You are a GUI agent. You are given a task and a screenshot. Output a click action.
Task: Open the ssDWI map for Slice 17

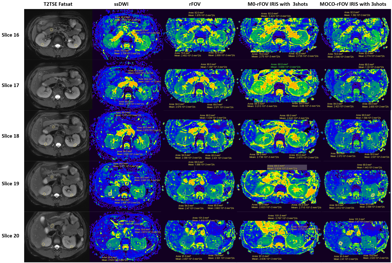[127, 85]
